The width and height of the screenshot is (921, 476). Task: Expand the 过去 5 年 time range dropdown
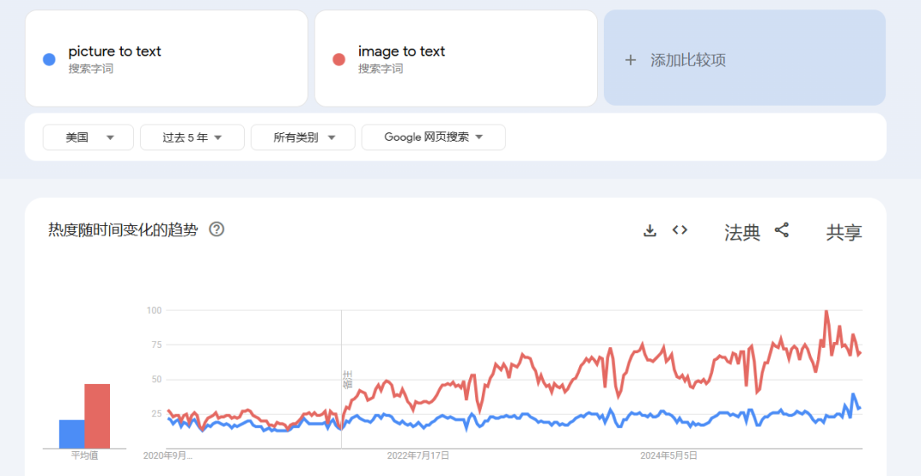(x=192, y=137)
